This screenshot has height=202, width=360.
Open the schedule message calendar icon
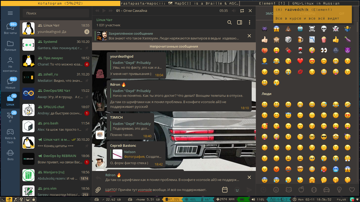(225, 190)
